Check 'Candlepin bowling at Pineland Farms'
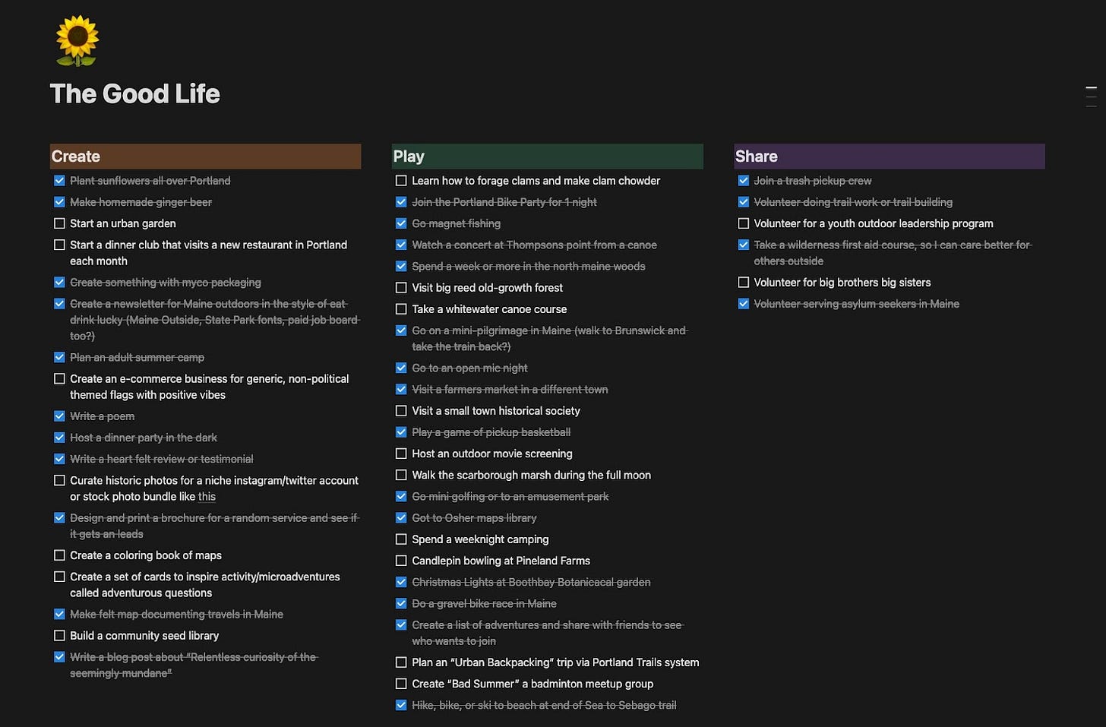The width and height of the screenshot is (1106, 727). (x=401, y=561)
